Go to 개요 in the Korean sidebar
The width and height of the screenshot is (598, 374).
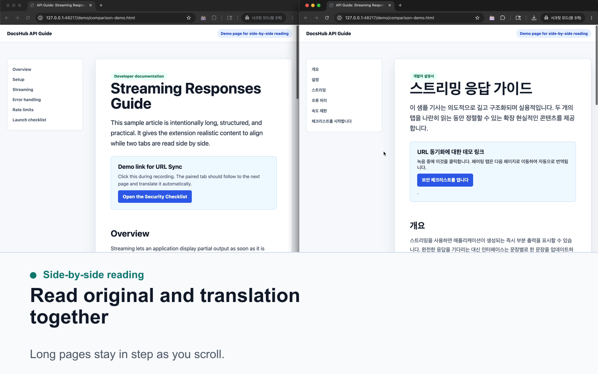pos(315,69)
